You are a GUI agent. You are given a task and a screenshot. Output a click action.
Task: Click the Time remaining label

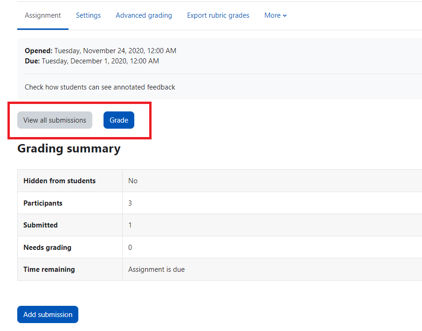click(49, 269)
